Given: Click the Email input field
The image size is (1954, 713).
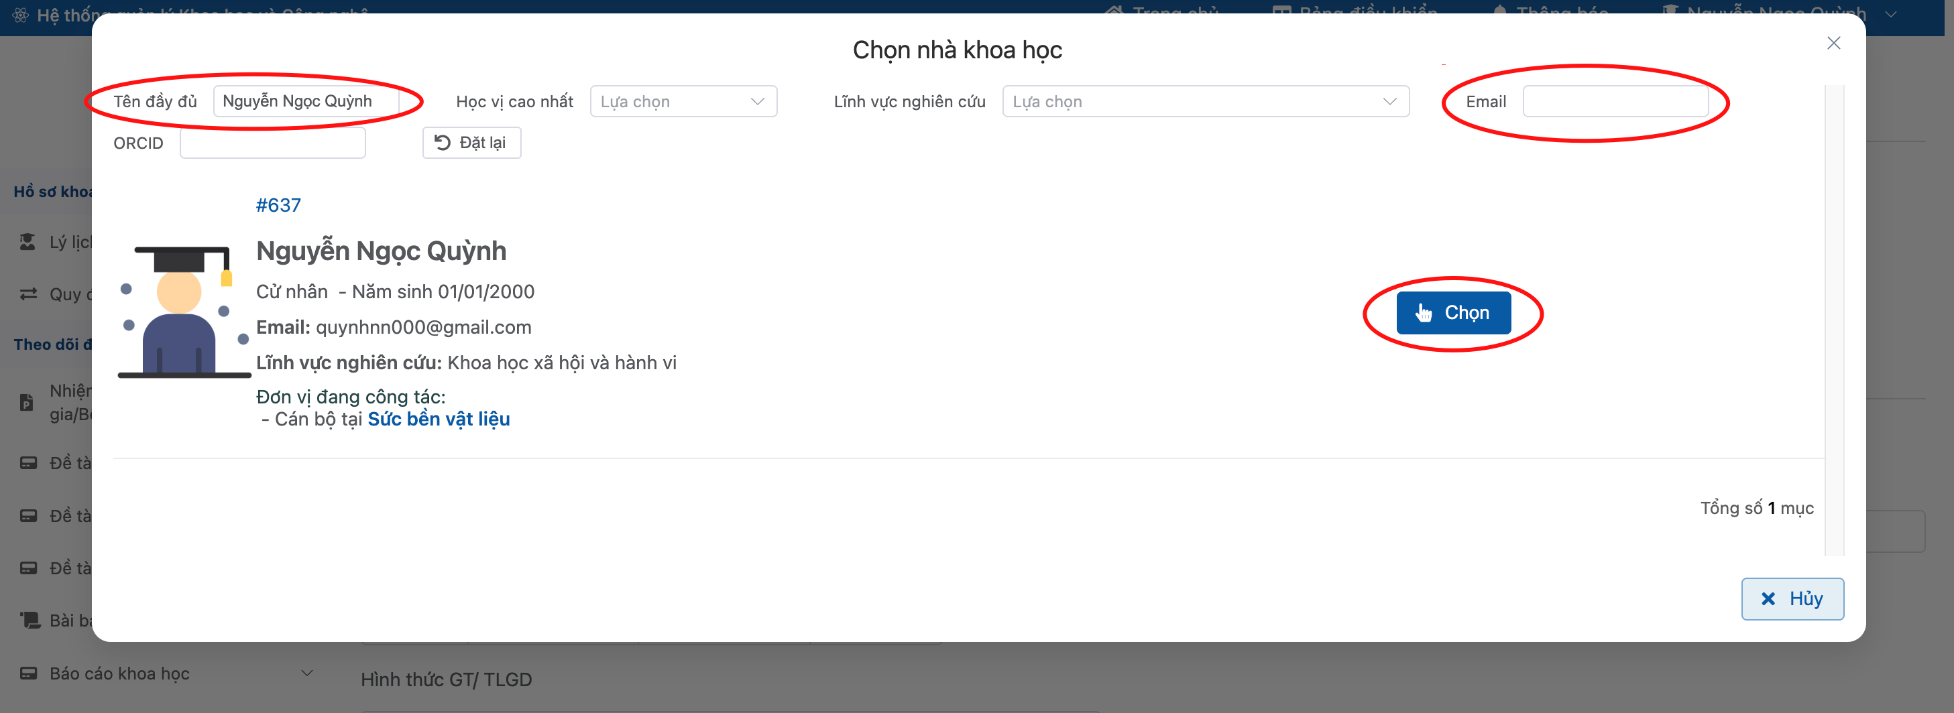Looking at the screenshot, I should [x=1615, y=102].
